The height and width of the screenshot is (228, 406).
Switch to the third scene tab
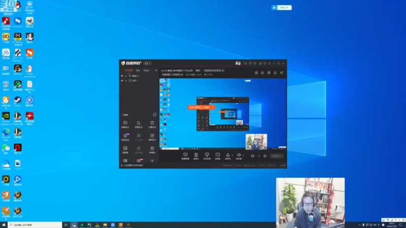click(x=146, y=70)
